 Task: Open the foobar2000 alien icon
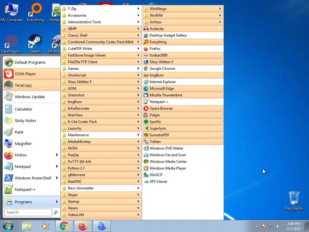pyautogui.click(x=146, y=55)
